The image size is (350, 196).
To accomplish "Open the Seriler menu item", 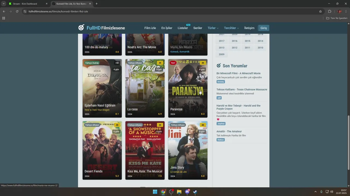I will [198, 28].
